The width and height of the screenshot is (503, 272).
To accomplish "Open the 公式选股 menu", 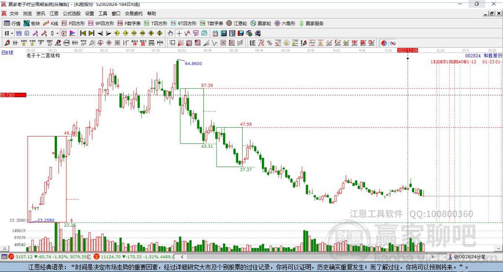I will click(72, 13).
